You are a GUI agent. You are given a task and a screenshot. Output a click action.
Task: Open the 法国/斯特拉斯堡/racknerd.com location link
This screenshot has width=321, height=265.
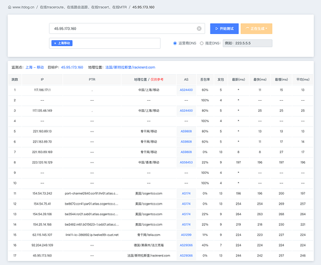tap(130, 67)
